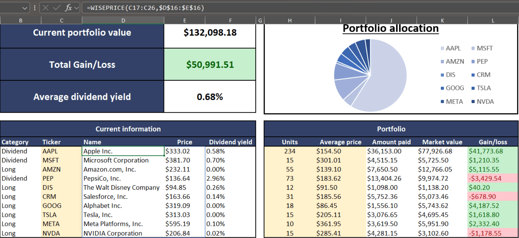Expand the Name Box dropdown arrow
The height and width of the screenshot is (238, 519).
tap(25, 8)
